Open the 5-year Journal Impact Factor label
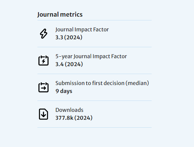194x147 pixels. pos(91,56)
